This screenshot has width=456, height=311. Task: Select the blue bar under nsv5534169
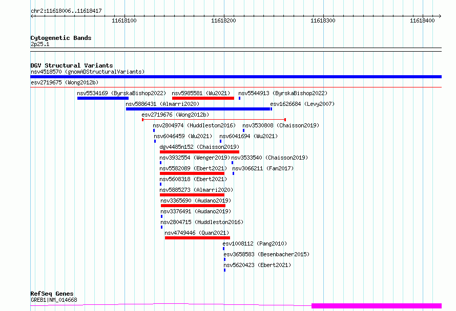point(103,98)
